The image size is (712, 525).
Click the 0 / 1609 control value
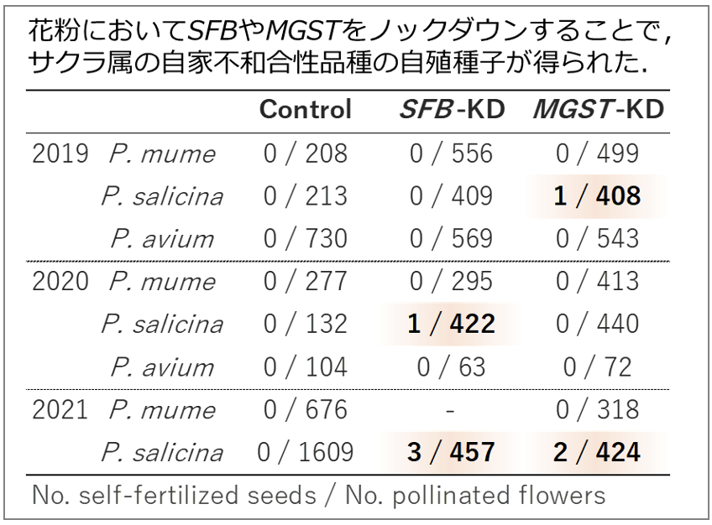pos(305,452)
